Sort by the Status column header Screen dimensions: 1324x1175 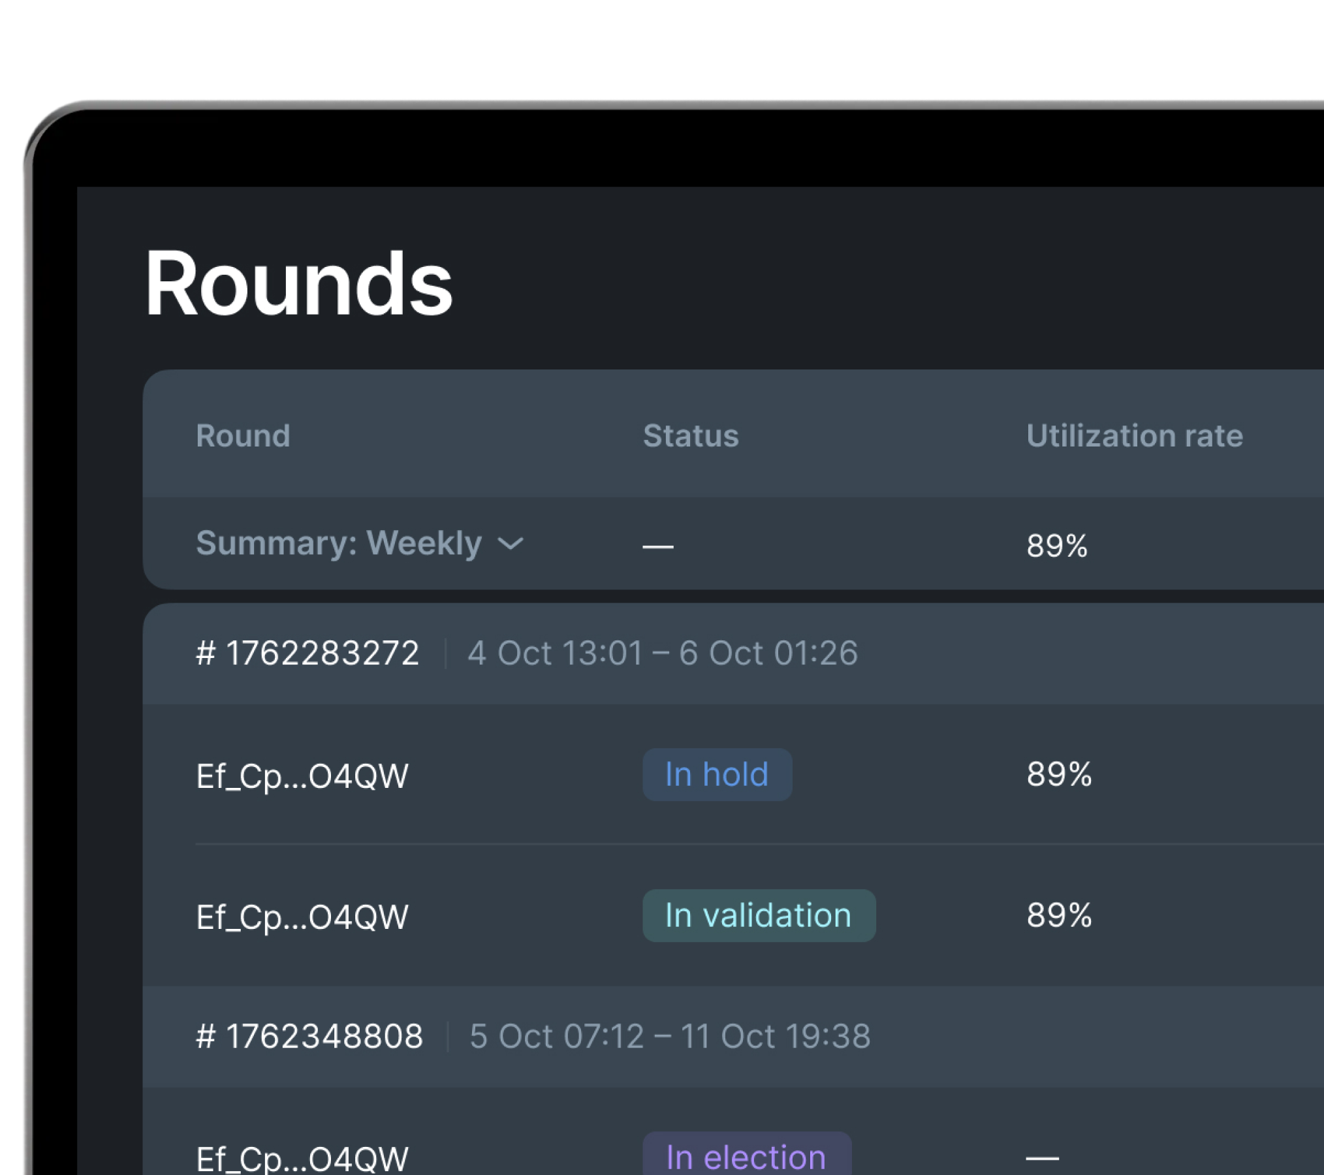click(x=690, y=435)
